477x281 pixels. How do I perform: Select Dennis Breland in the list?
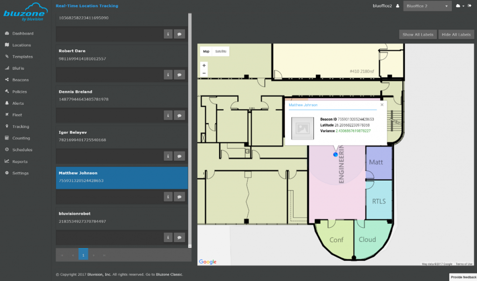point(122,96)
